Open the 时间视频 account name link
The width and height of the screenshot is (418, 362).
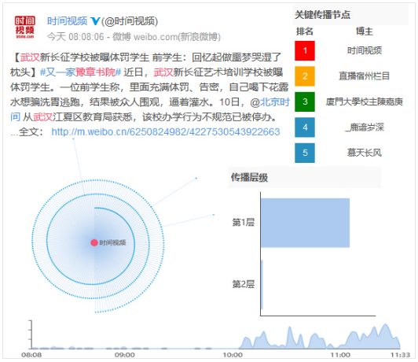pos(68,20)
